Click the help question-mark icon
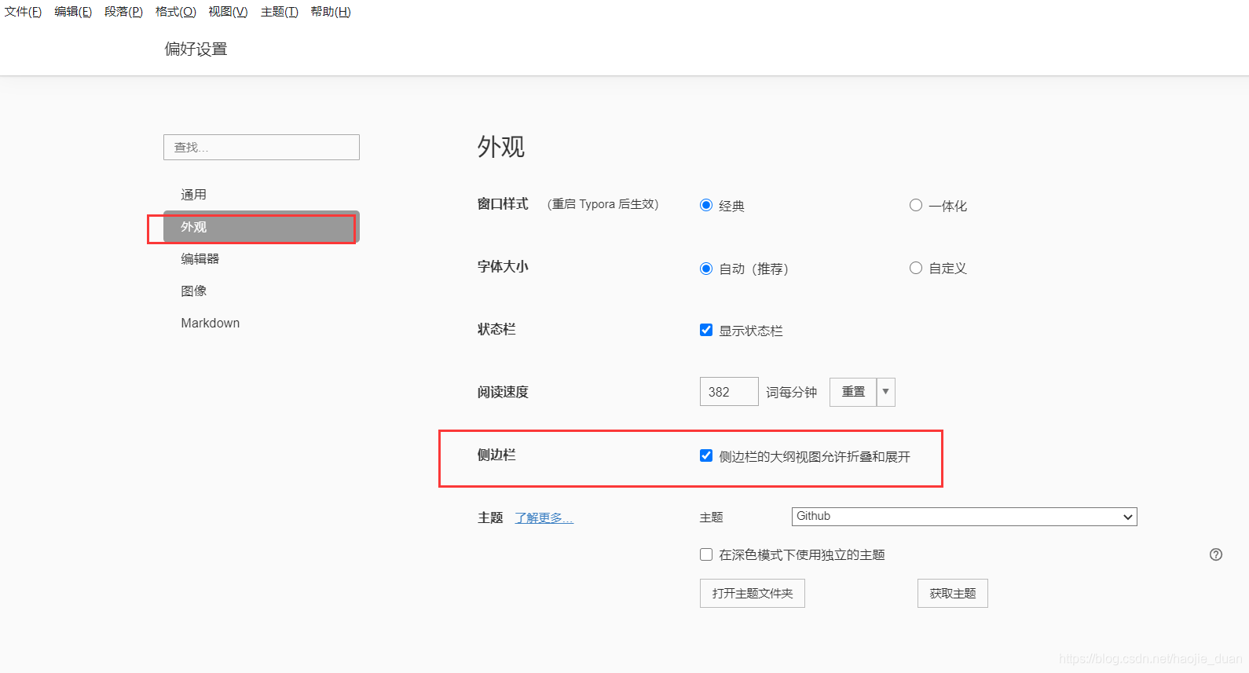 click(x=1215, y=554)
